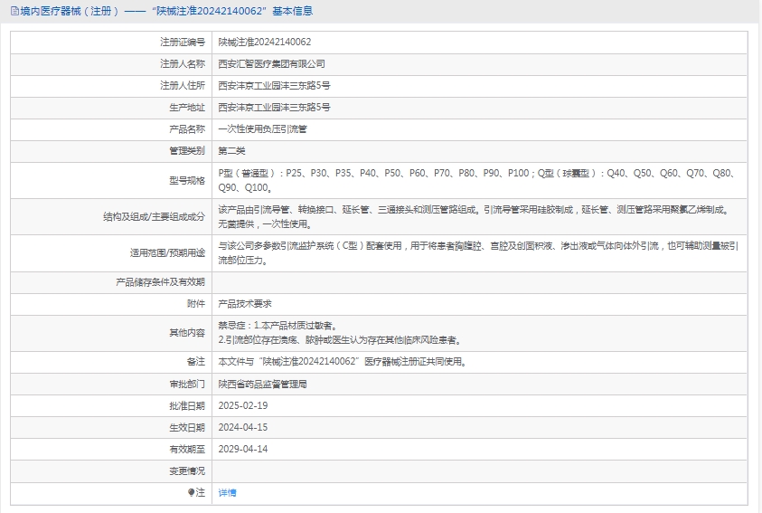Click 产品技术要求 in the 附件 row
The width and height of the screenshot is (762, 513).
(x=244, y=304)
